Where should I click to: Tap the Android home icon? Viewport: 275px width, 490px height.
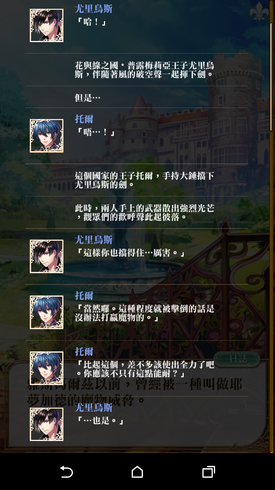tap(137, 472)
